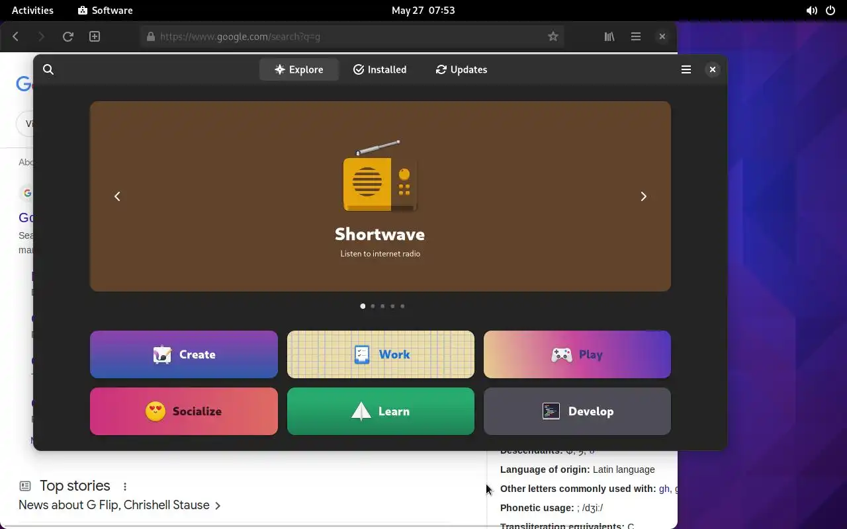Click the Top stories heading in browser
847x529 pixels.
click(75, 486)
